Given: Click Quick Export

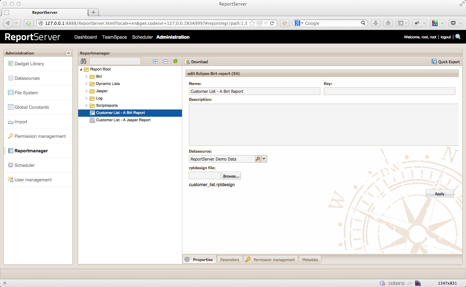Looking at the screenshot, I should [x=446, y=61].
